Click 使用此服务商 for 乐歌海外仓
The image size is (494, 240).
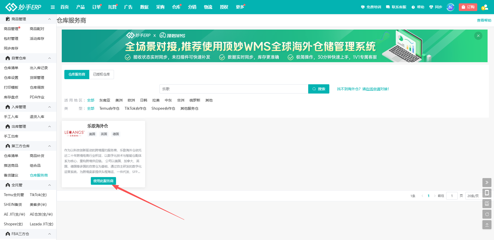click(x=103, y=181)
